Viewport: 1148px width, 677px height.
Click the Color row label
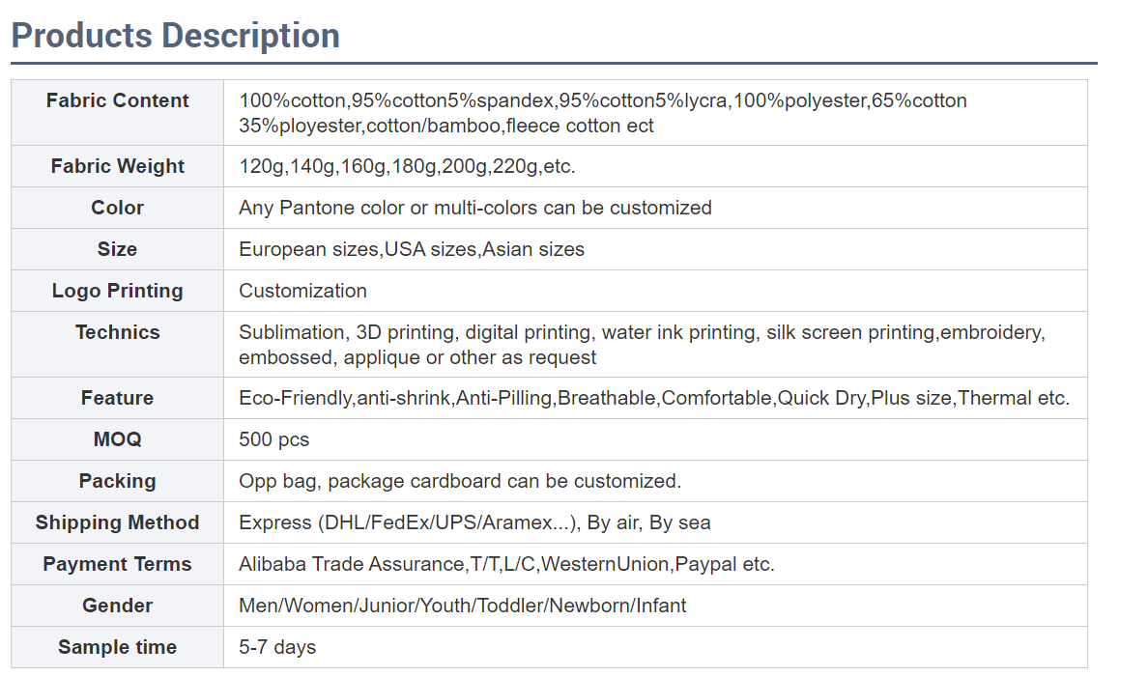[117, 208]
